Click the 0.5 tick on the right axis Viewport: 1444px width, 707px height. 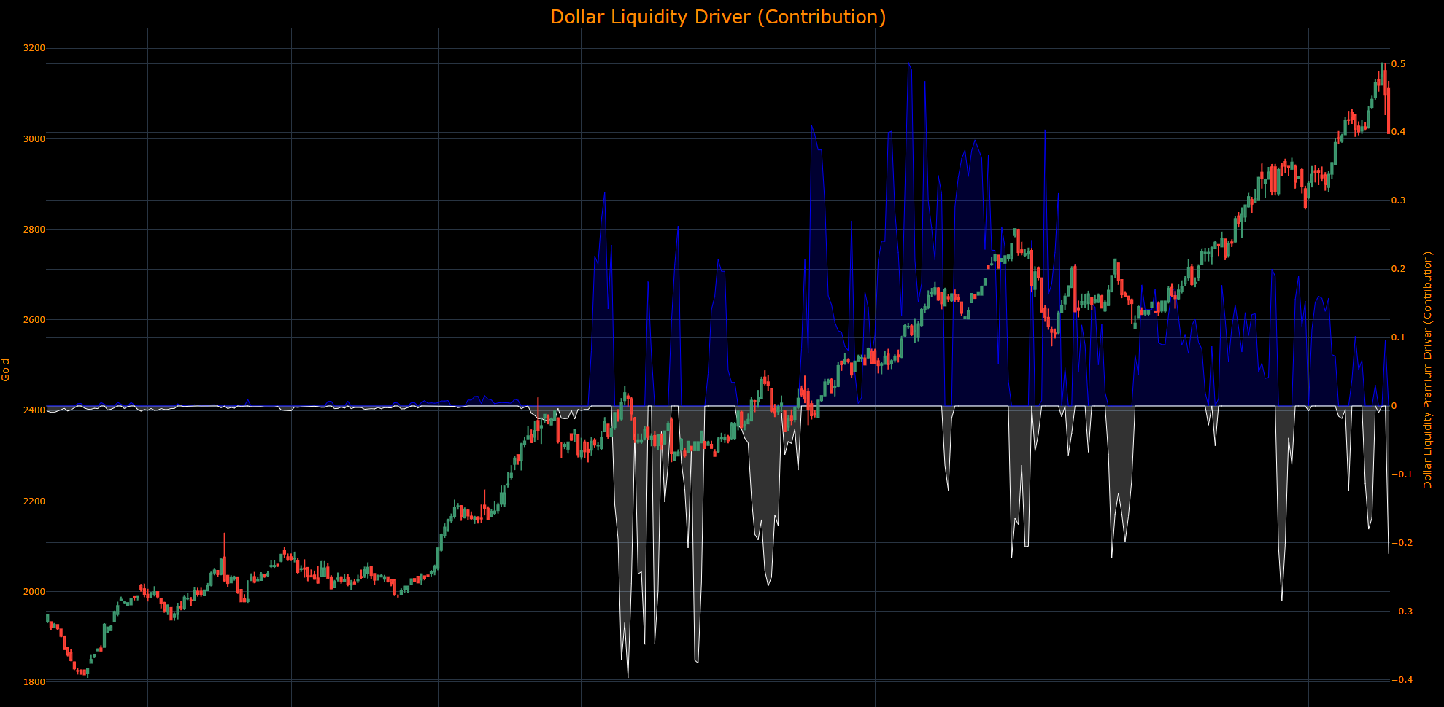pyautogui.click(x=1398, y=64)
